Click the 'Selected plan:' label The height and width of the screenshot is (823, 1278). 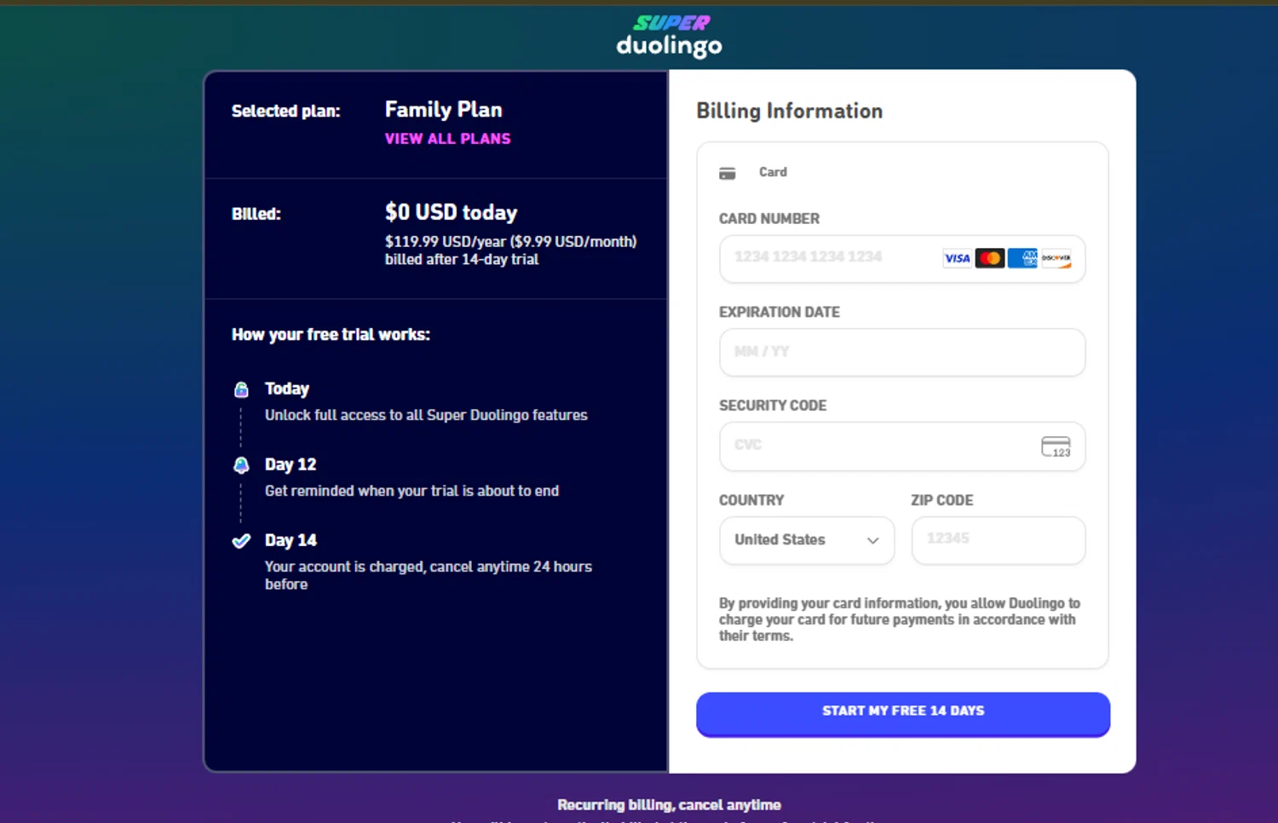(x=285, y=111)
